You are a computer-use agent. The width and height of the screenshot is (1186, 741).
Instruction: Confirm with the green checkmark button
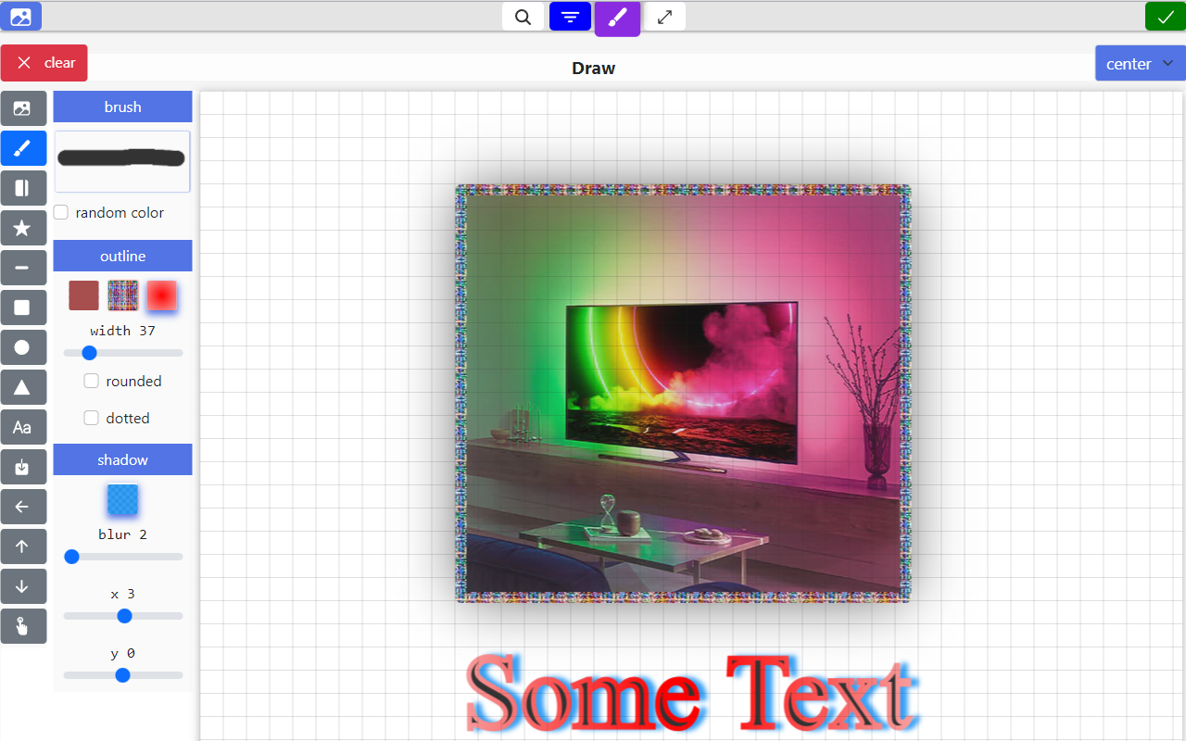(x=1165, y=17)
